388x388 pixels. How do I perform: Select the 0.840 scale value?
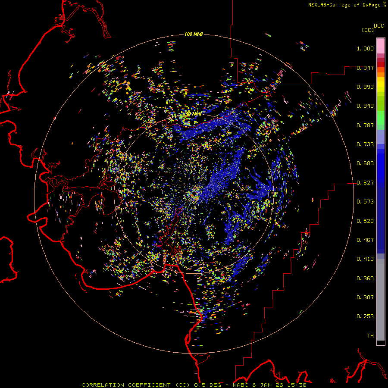365,106
